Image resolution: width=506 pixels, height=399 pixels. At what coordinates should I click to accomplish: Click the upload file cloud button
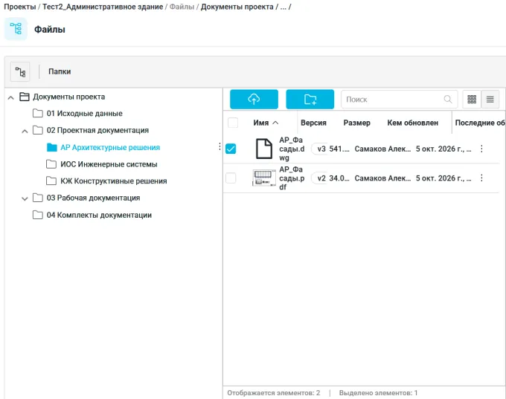tap(254, 100)
